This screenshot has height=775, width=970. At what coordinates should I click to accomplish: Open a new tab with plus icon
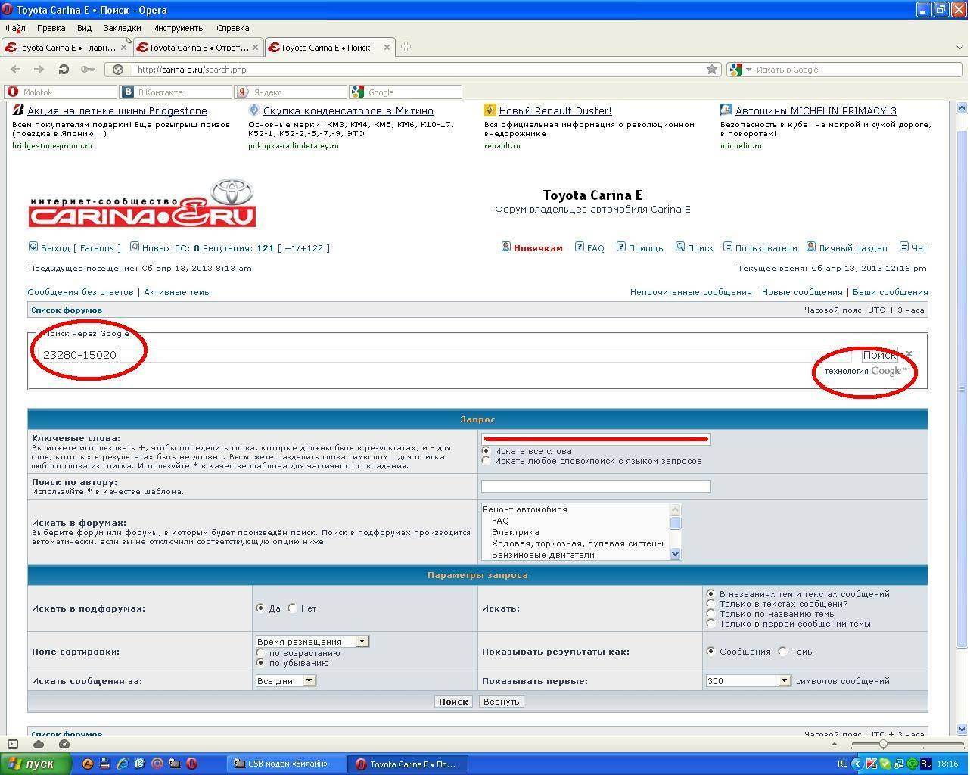pos(406,47)
